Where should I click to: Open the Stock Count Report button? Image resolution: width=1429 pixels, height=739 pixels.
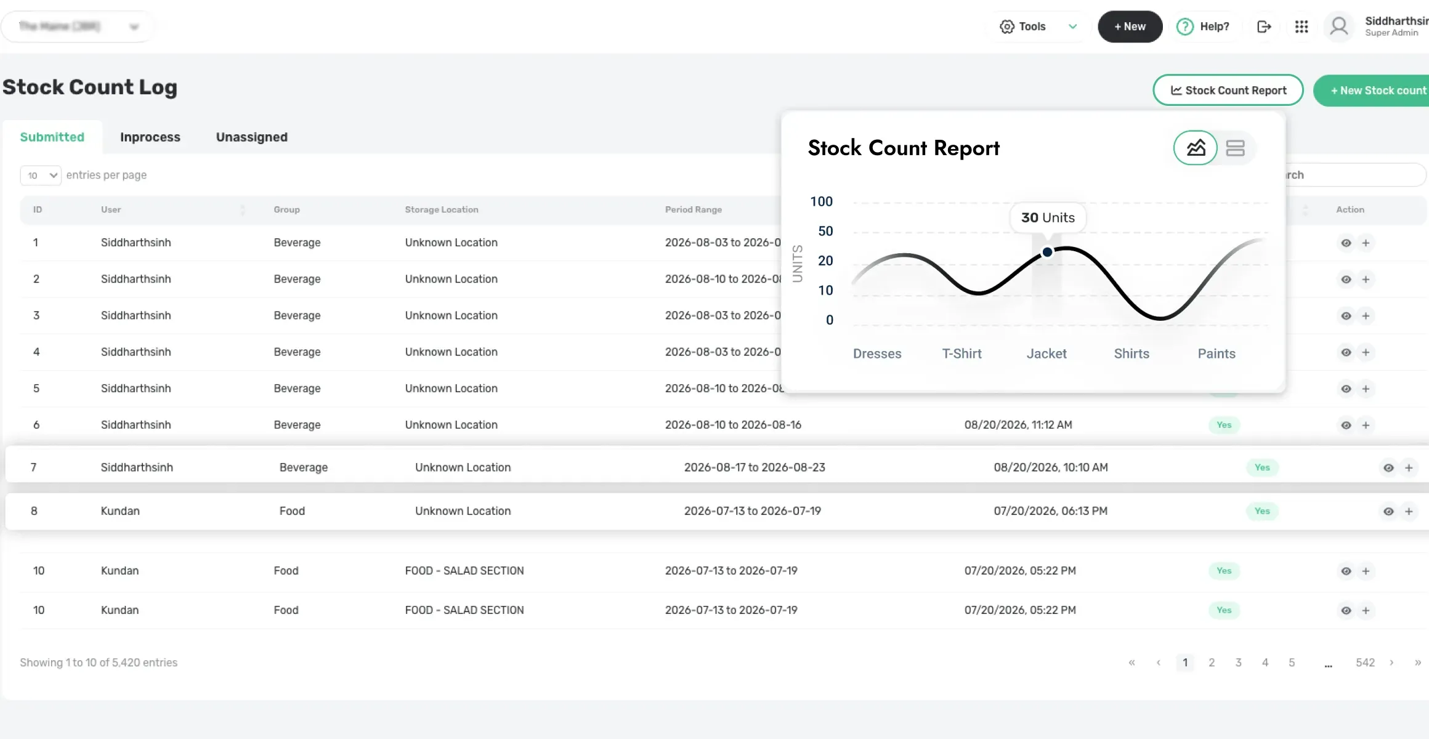coord(1228,90)
